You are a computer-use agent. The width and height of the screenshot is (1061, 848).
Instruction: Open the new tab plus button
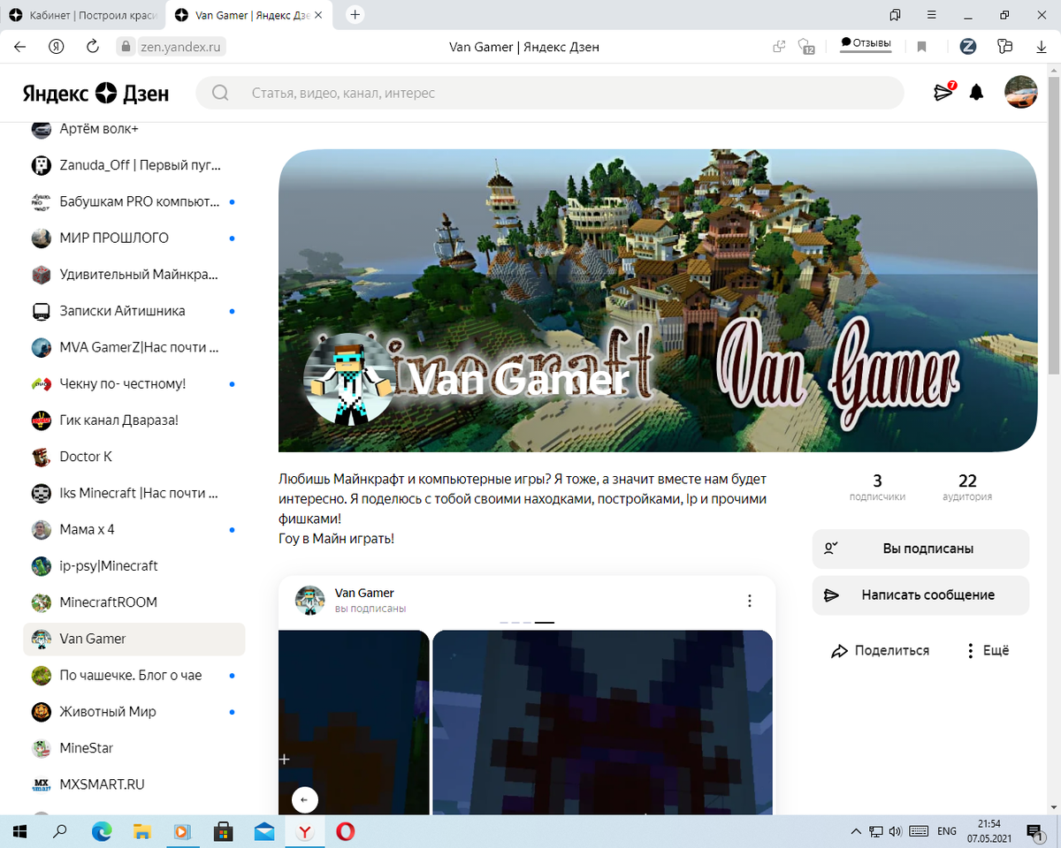click(x=355, y=15)
